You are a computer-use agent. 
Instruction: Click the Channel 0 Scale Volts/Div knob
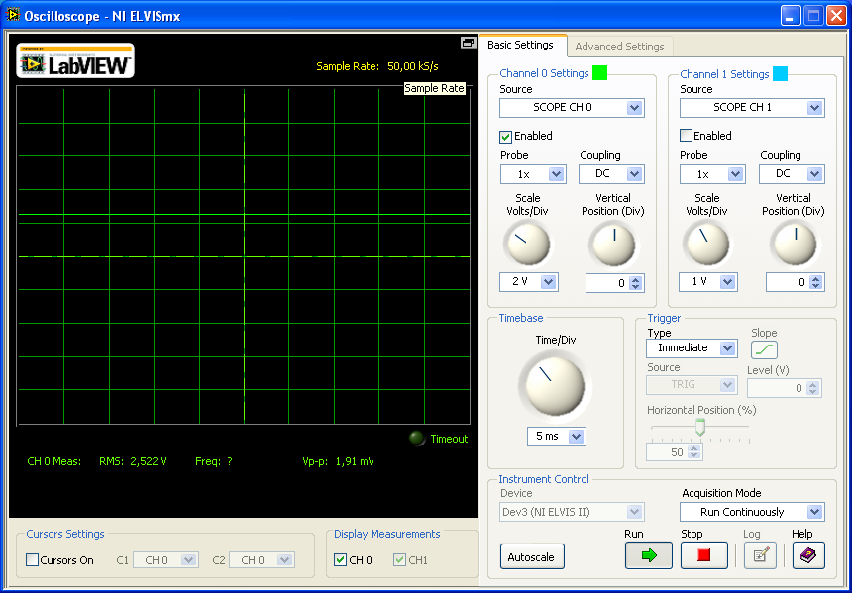point(527,245)
